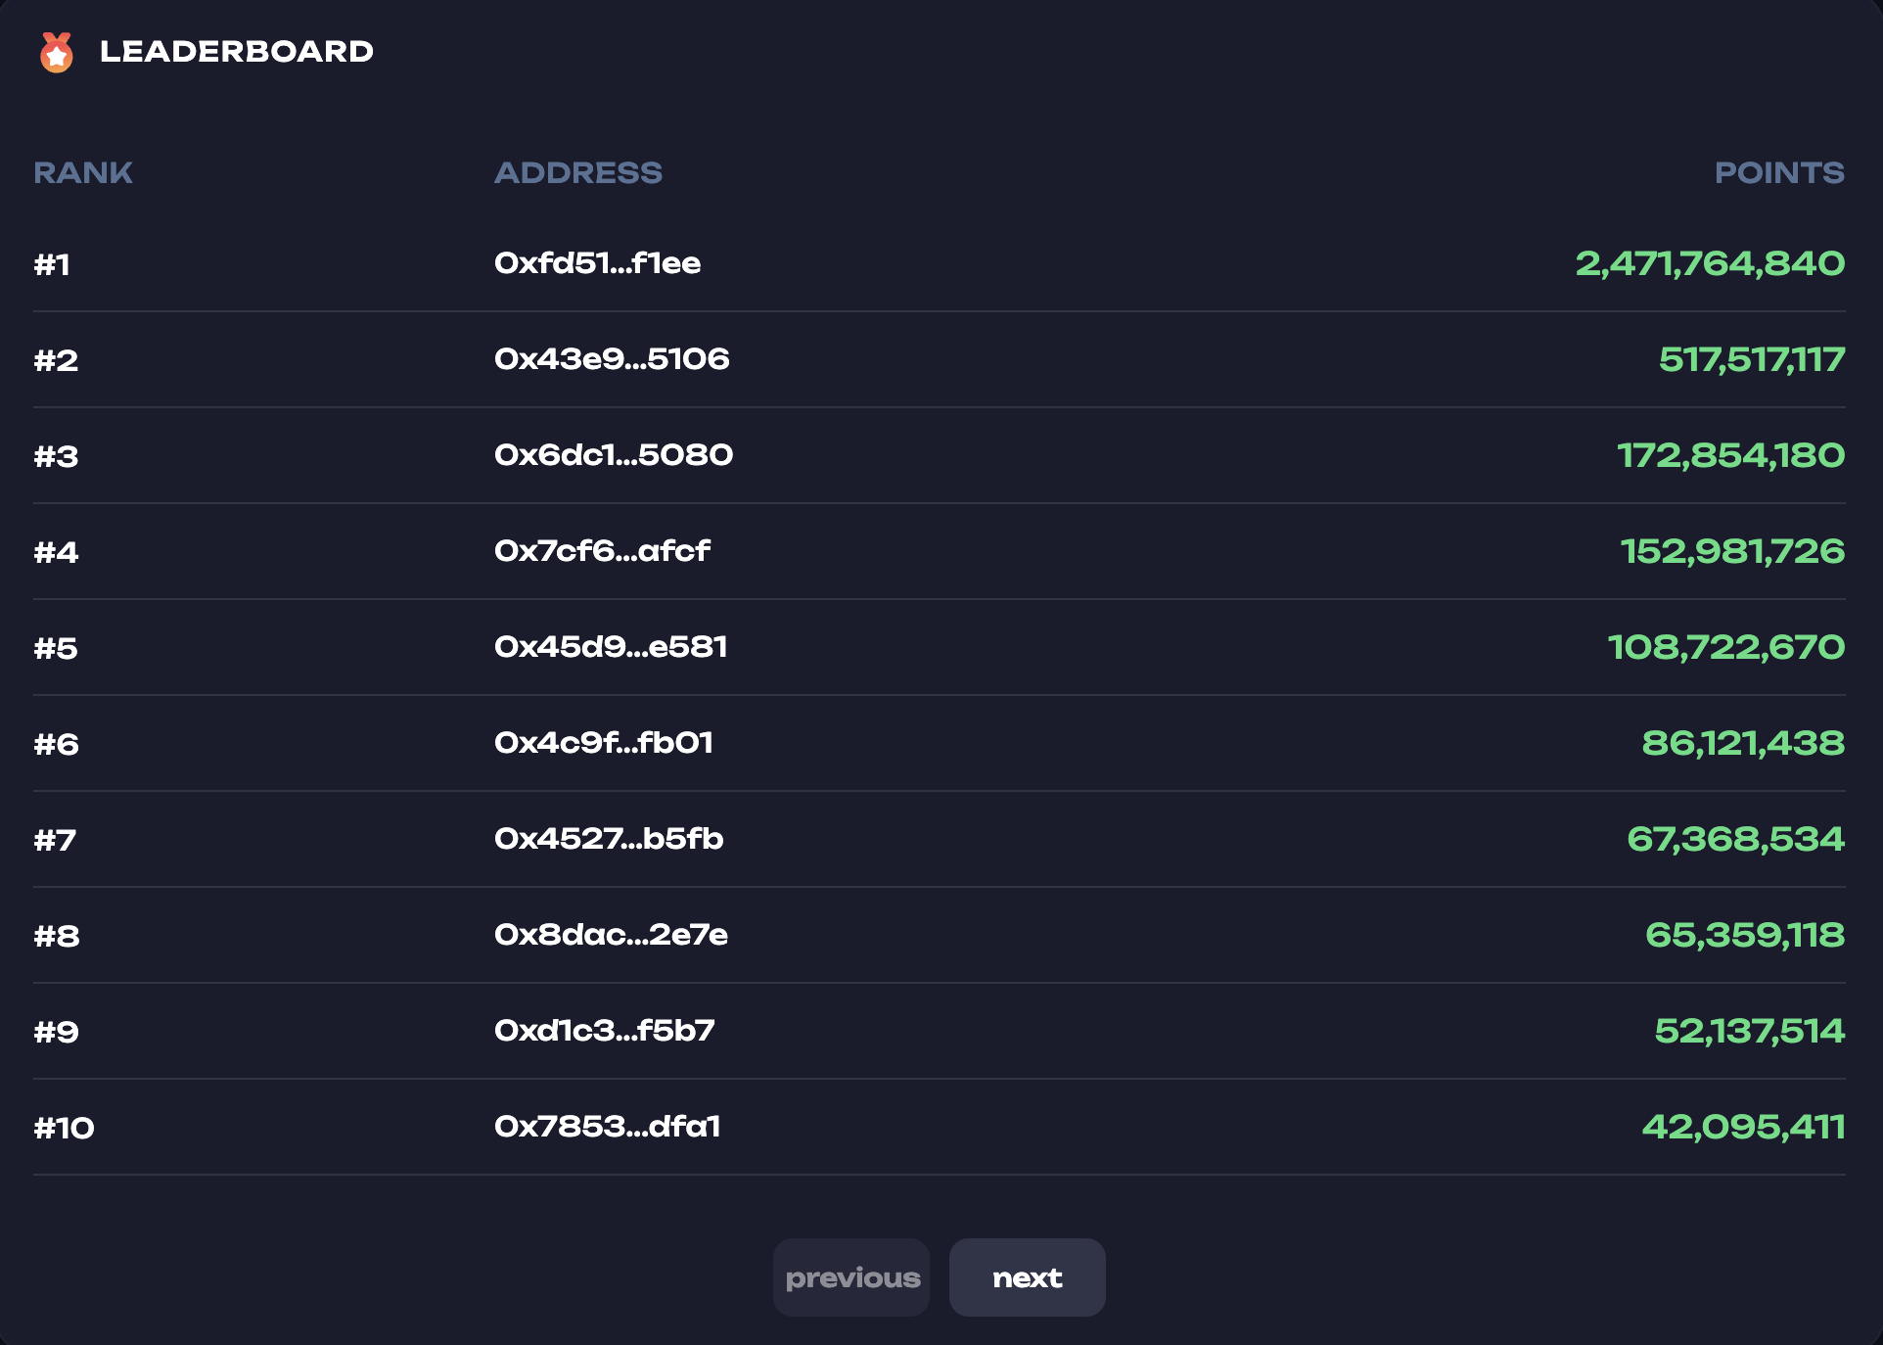The width and height of the screenshot is (1883, 1345).
Task: Click address 0x7853...dfa1
Action: (607, 1127)
